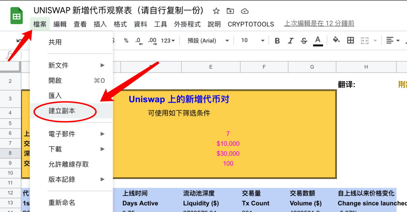This screenshot has width=407, height=212.
Task: Select 建立副本 from the file menu
Action: [x=62, y=111]
